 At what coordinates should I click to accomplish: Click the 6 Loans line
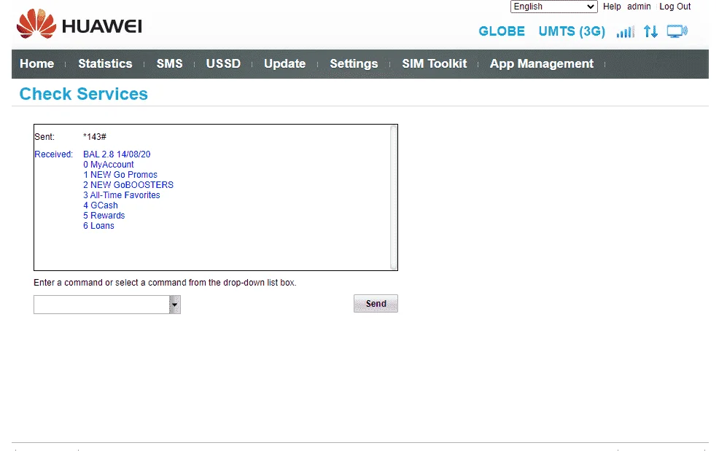point(98,226)
